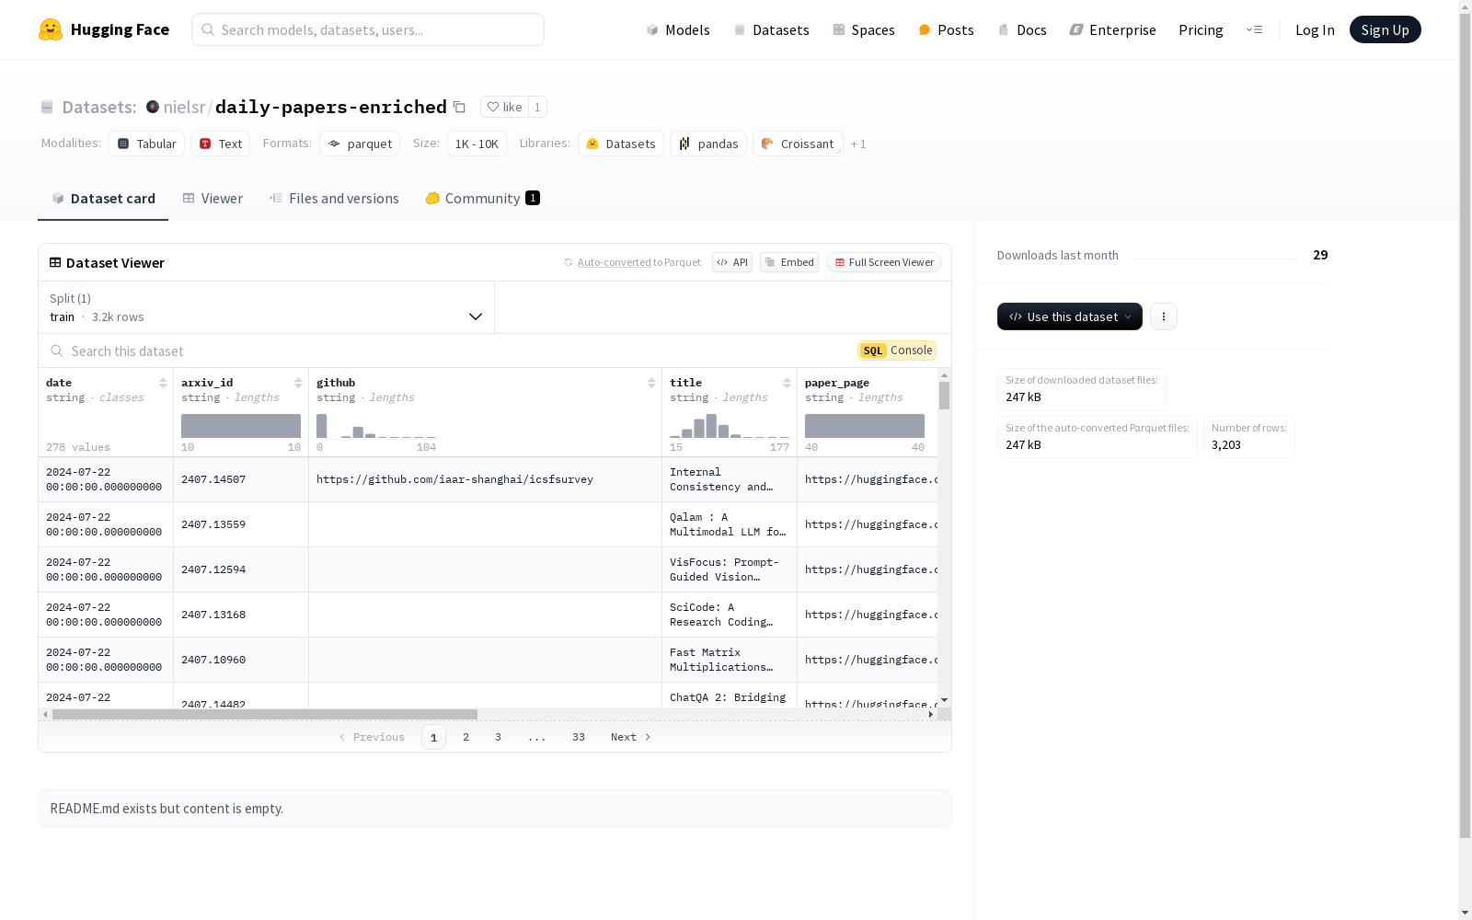Open Posts in top navigation
The width and height of the screenshot is (1472, 920).
click(946, 29)
